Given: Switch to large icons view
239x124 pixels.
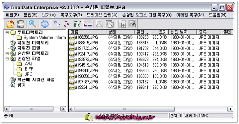Looking at the screenshot, I should (57, 24).
